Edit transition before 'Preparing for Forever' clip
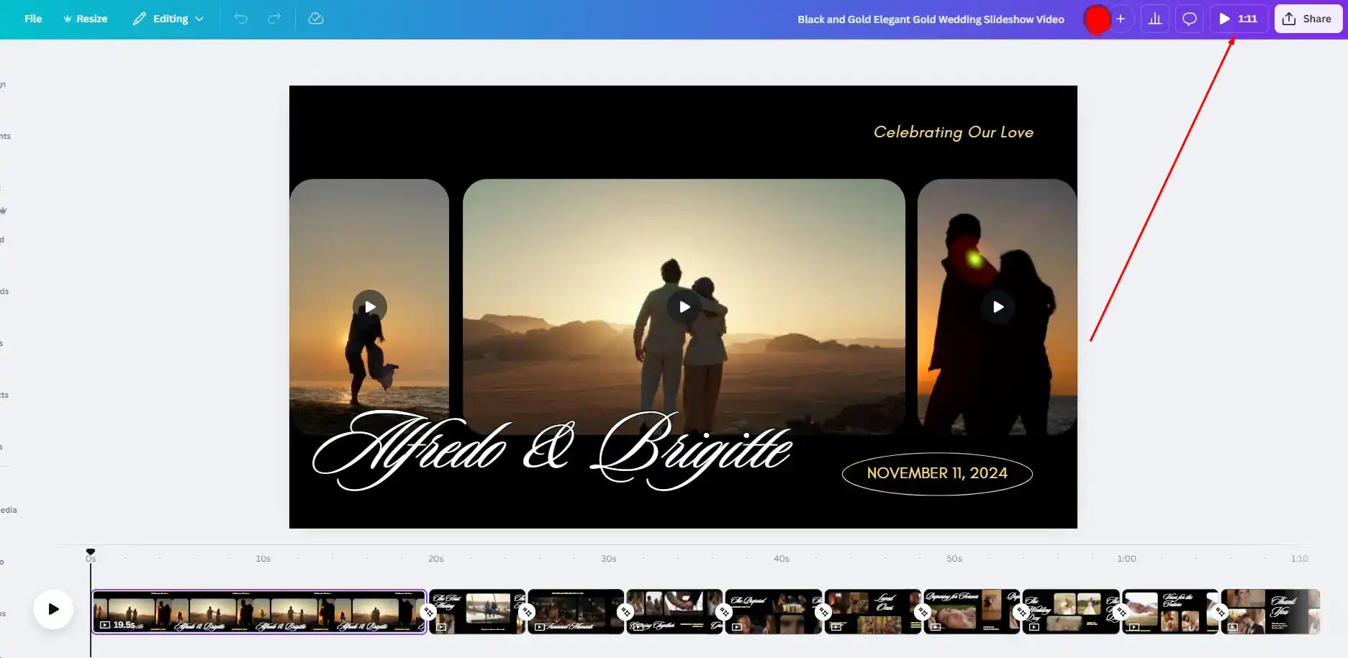This screenshot has width=1348, height=658. [922, 612]
